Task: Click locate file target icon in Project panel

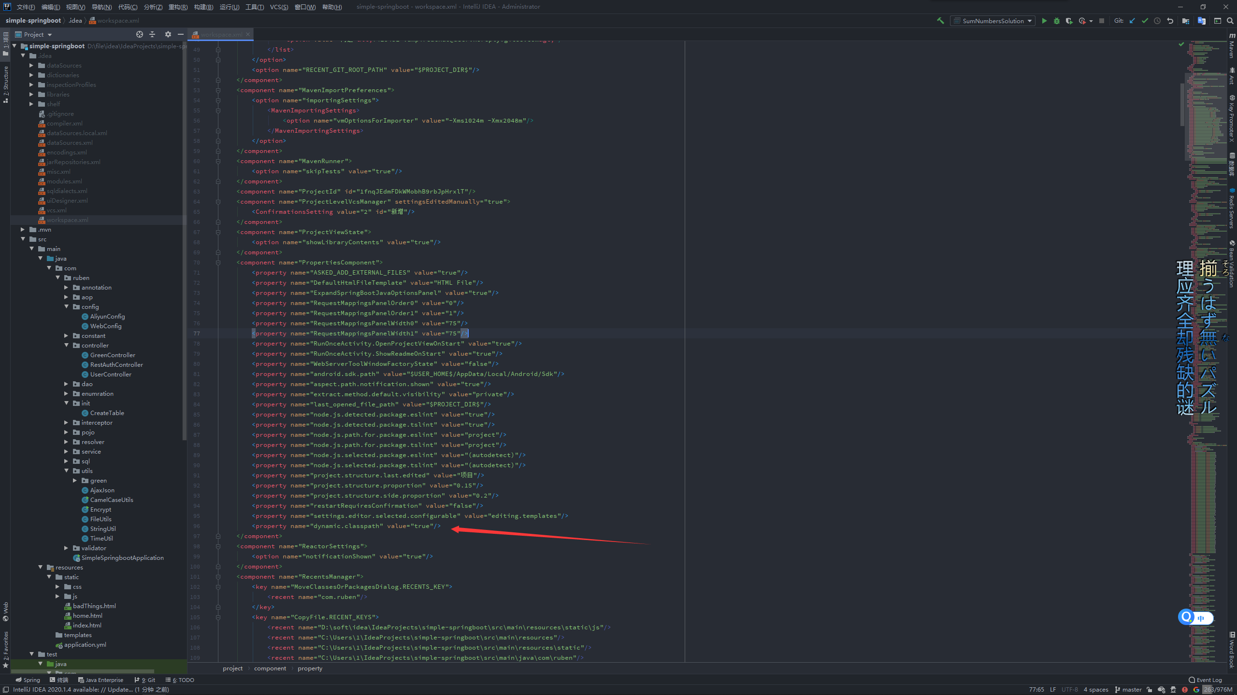Action: (139, 34)
